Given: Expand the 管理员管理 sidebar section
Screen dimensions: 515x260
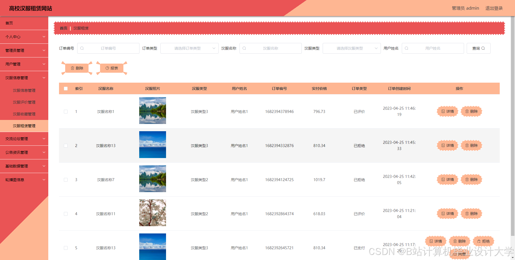Looking at the screenshot, I should 24,50.
